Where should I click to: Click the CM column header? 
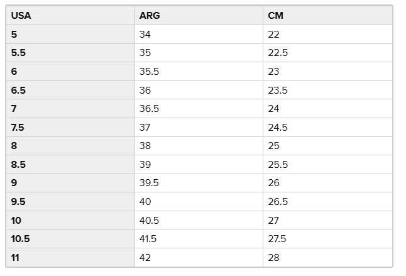[x=275, y=16]
